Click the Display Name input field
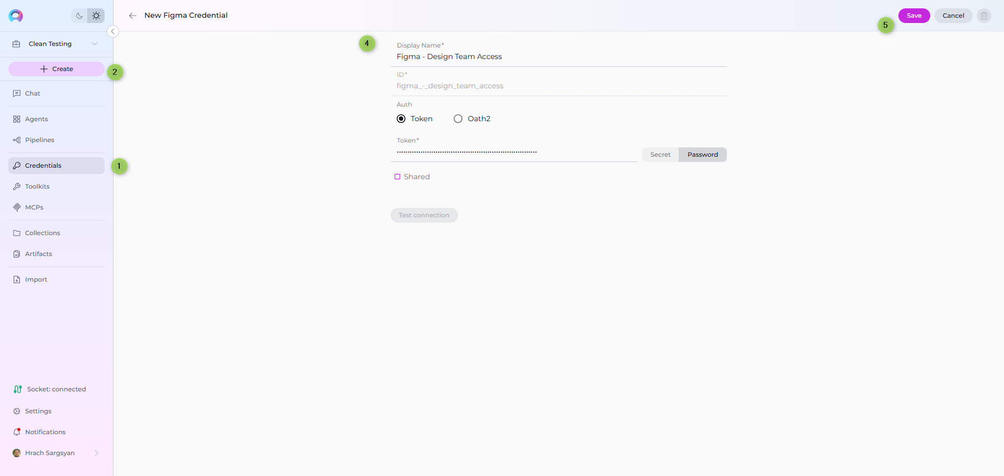The width and height of the screenshot is (1004, 476). tap(558, 56)
